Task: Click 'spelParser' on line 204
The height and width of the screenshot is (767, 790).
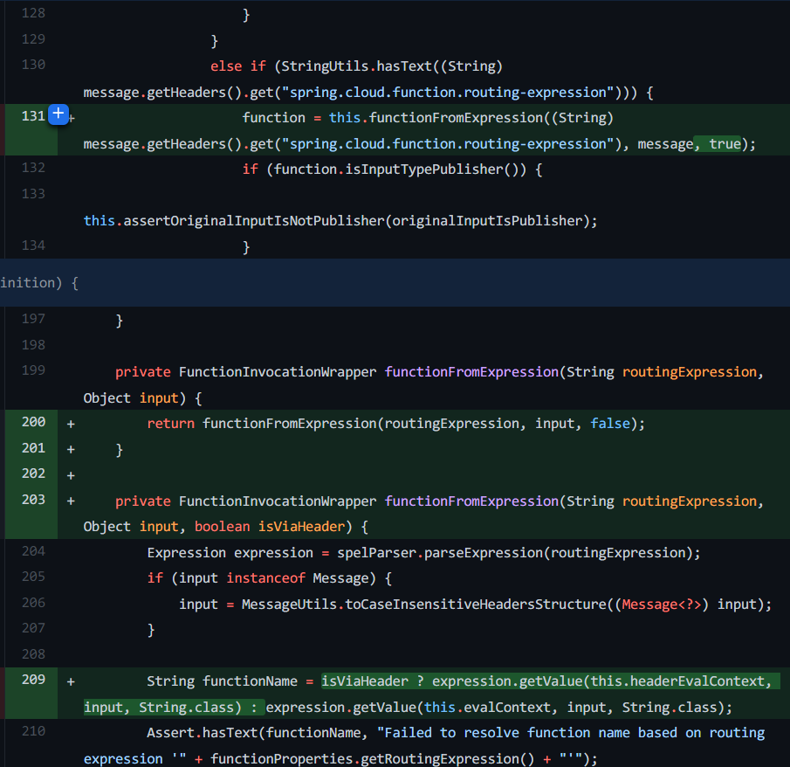Action: pos(376,553)
